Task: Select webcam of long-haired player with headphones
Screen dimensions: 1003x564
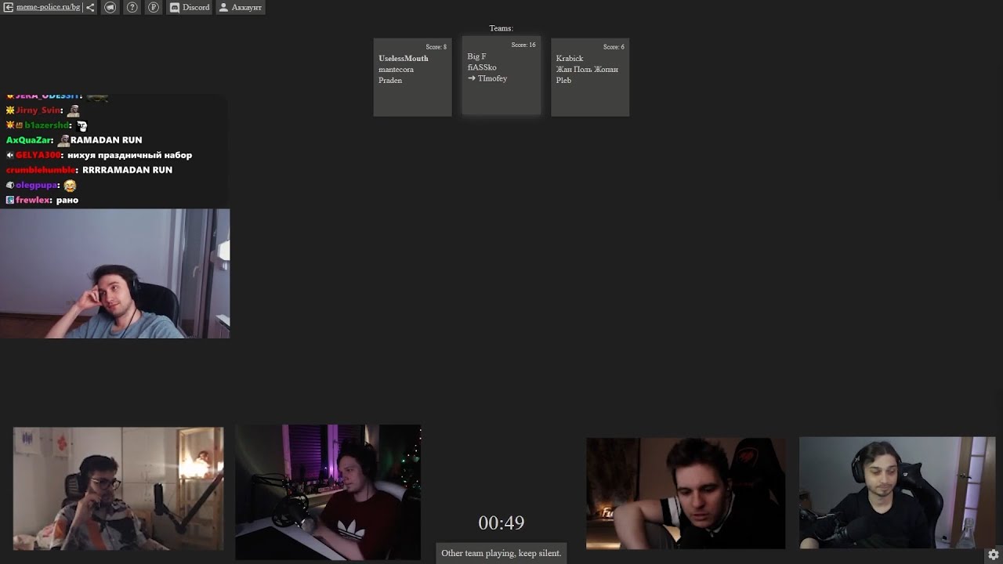Action: pos(897,493)
